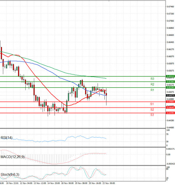Click the 20 Nov 16:00 time label
175x185 pixels.
(x=95, y=183)
